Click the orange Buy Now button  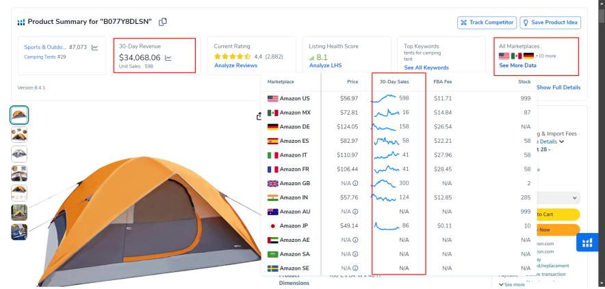pyautogui.click(x=558, y=230)
